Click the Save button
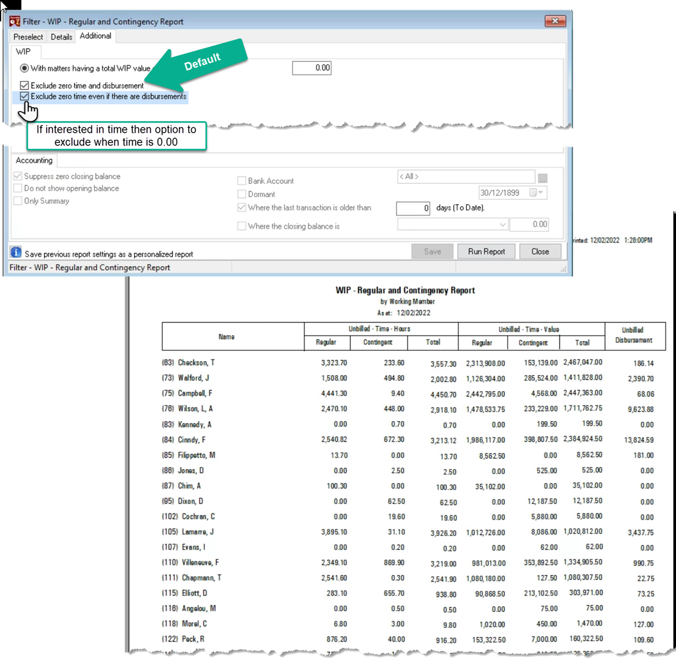 (x=433, y=252)
